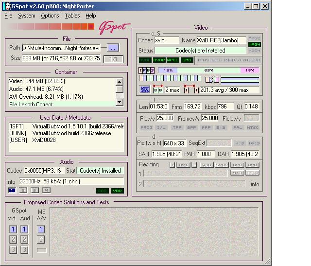The width and height of the screenshot is (311, 266).
Task: Run MS A/V test 2
Action: point(41,239)
